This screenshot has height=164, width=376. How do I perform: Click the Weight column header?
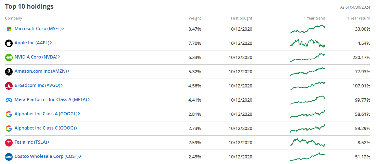click(x=195, y=18)
